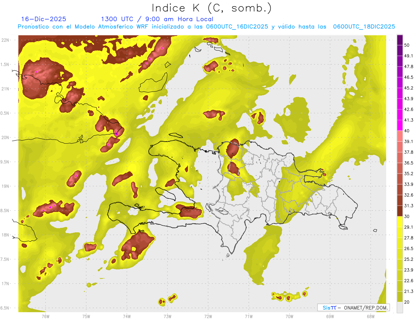The height and width of the screenshot is (321, 416).
Task: Click the legend value 27.8
Action: click(x=409, y=238)
